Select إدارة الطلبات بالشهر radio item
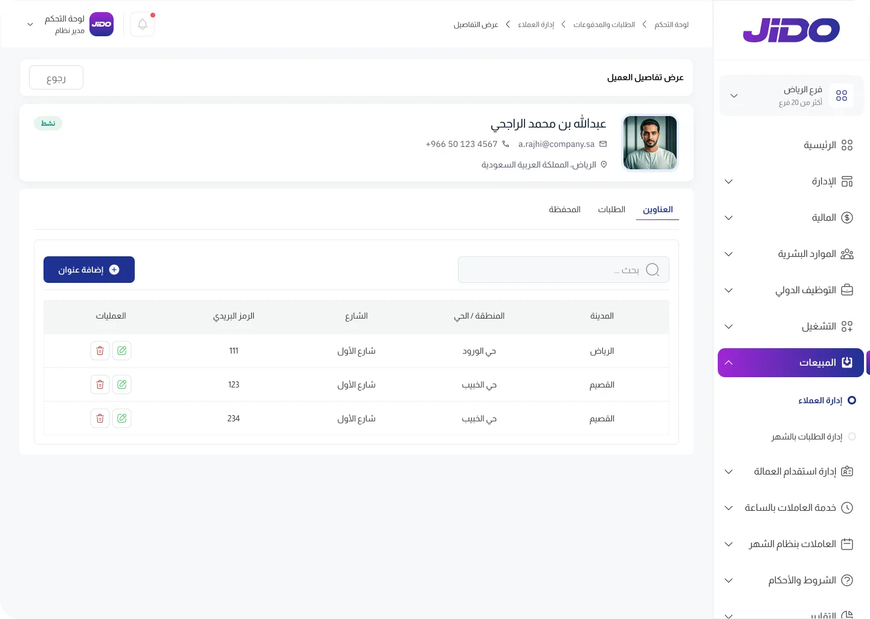 852,436
